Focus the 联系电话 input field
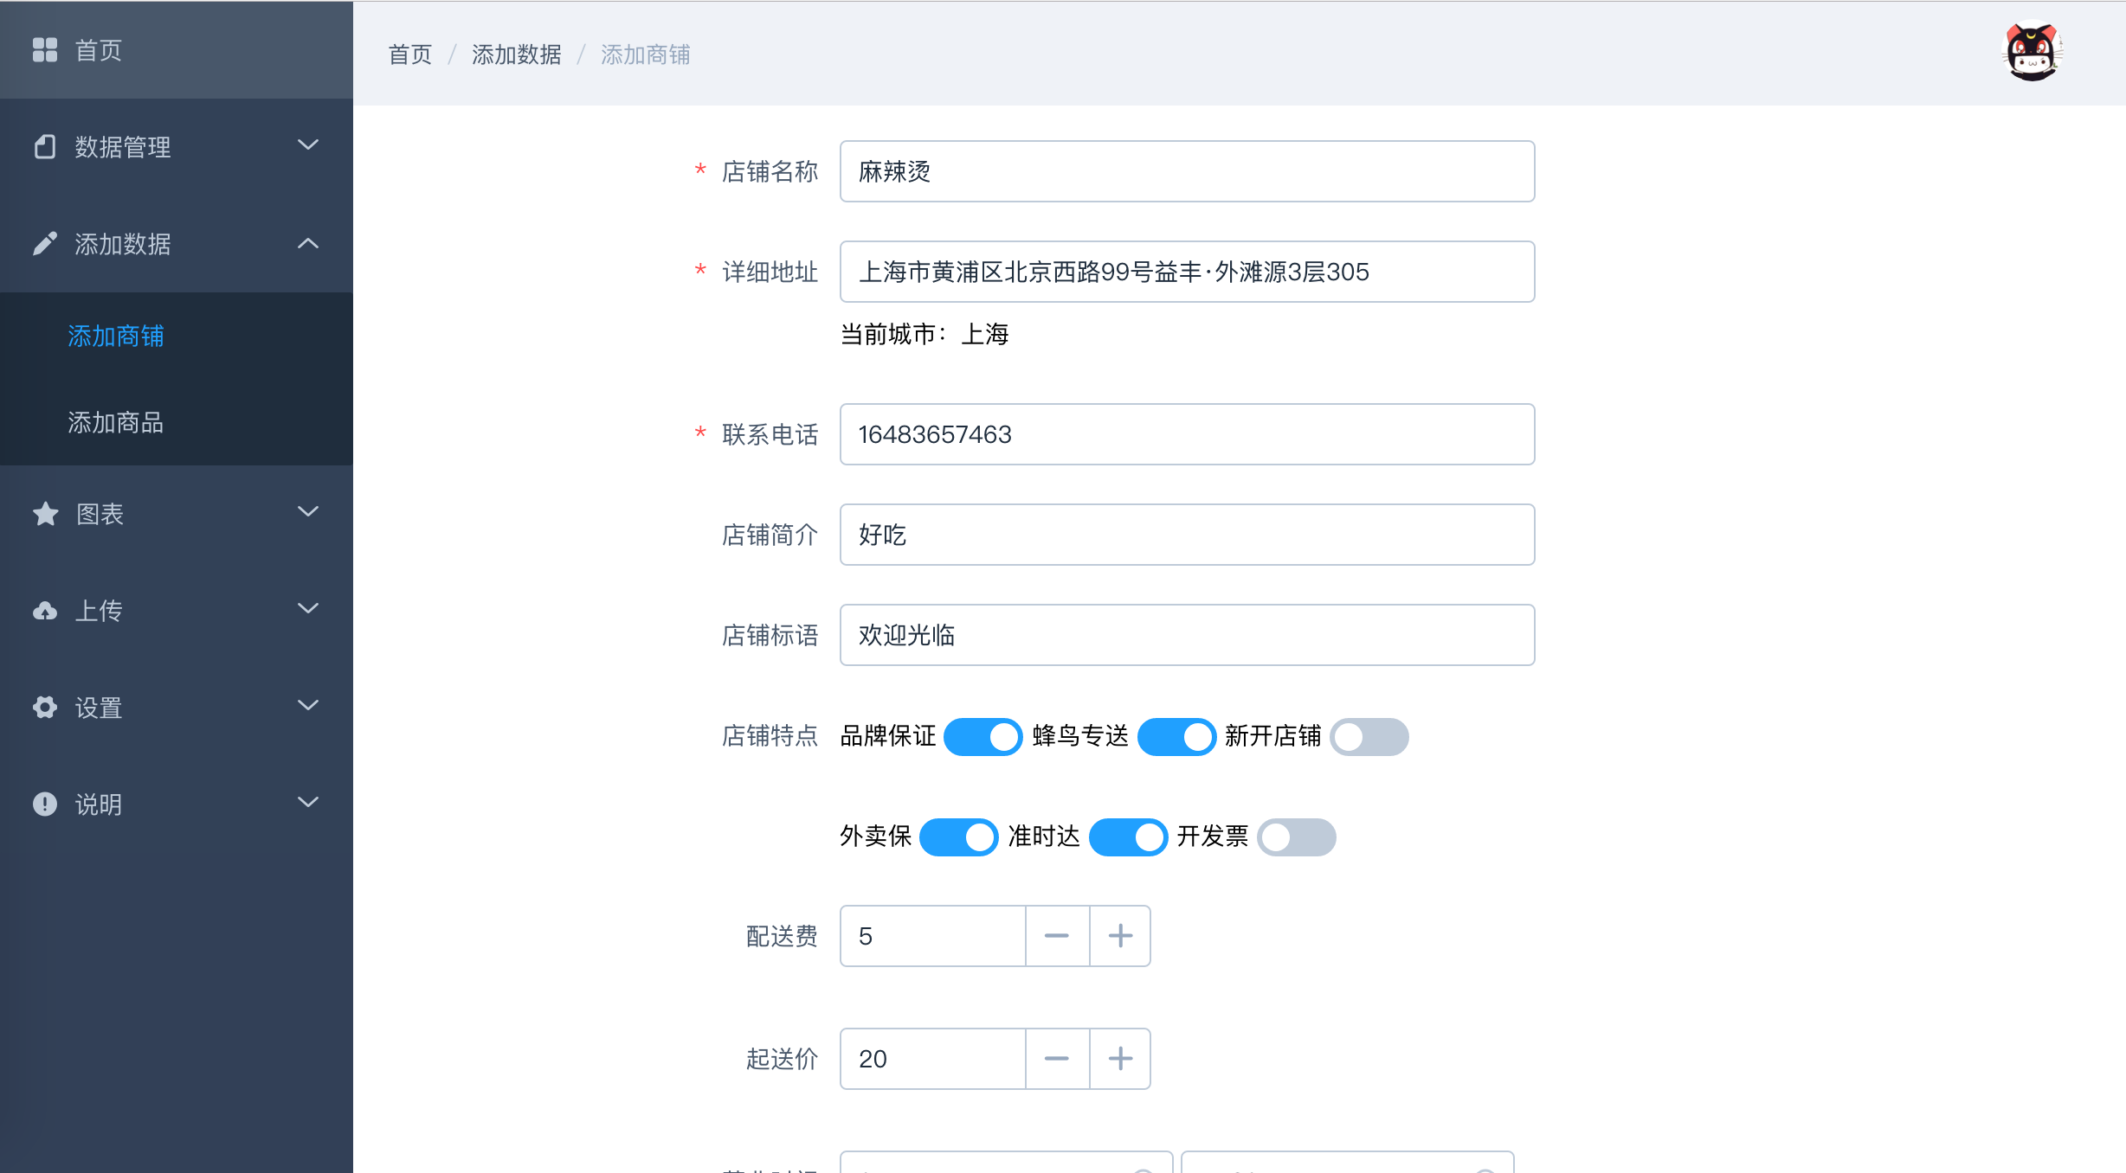This screenshot has height=1173, width=2126. pos(1188,434)
